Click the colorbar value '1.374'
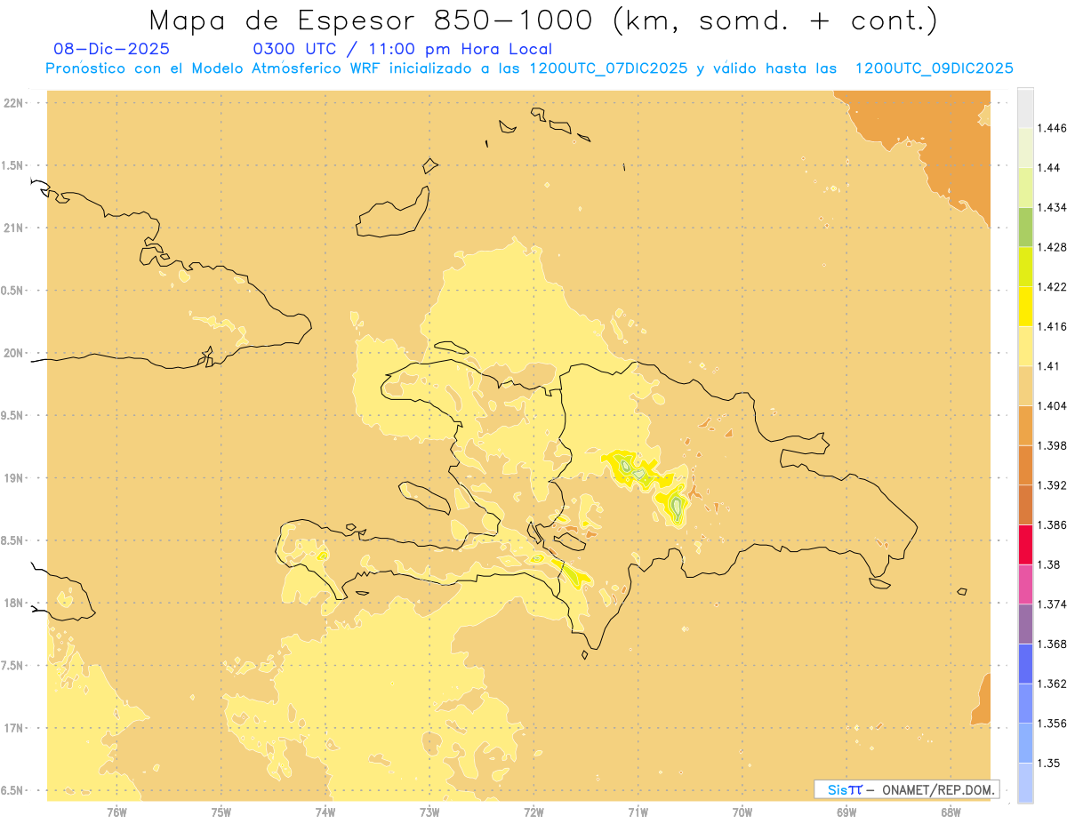Viewport: 1067px width, 824px height. (1052, 604)
